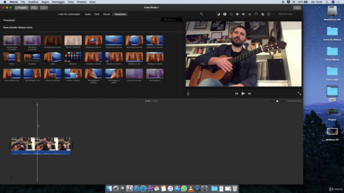Click the transitions search field

[x=171, y=20]
